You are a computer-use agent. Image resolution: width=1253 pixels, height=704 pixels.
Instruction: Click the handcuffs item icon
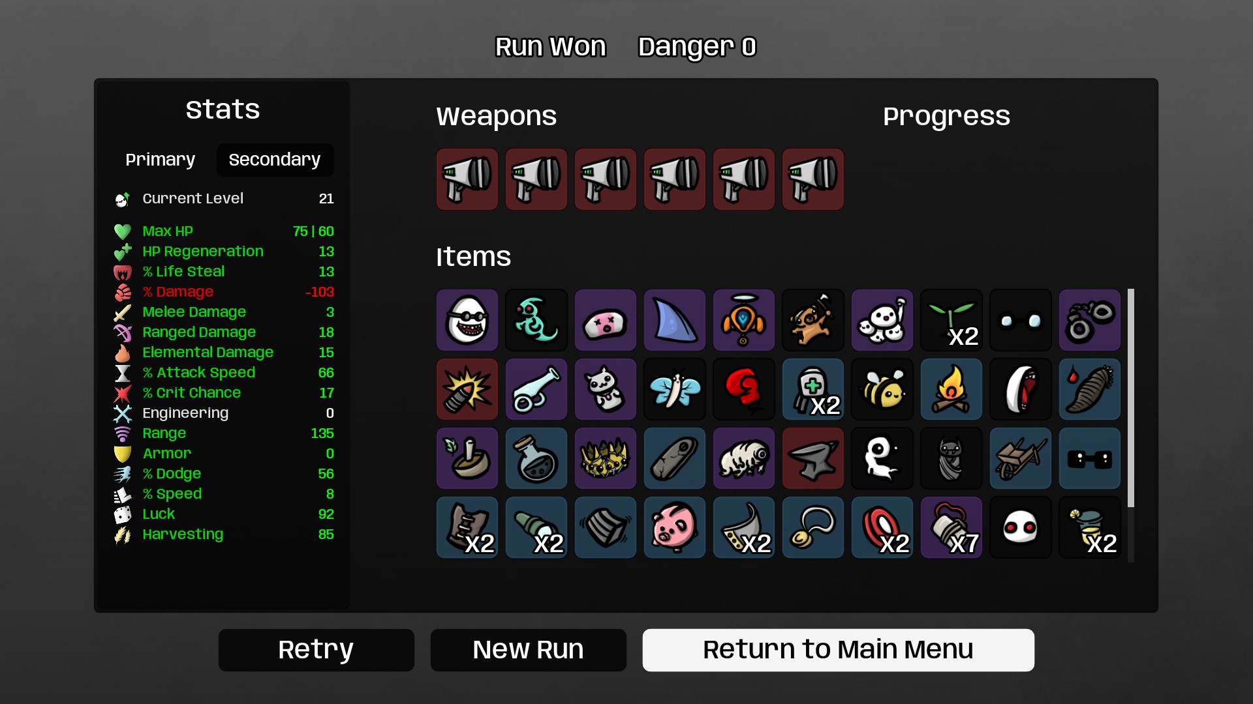[x=1090, y=320]
